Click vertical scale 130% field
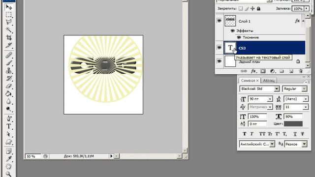315x177 pixels. click(257, 117)
